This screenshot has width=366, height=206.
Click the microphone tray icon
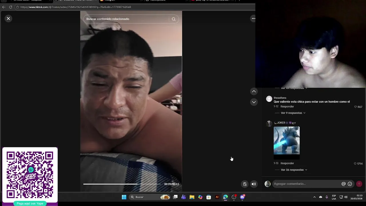(327, 197)
